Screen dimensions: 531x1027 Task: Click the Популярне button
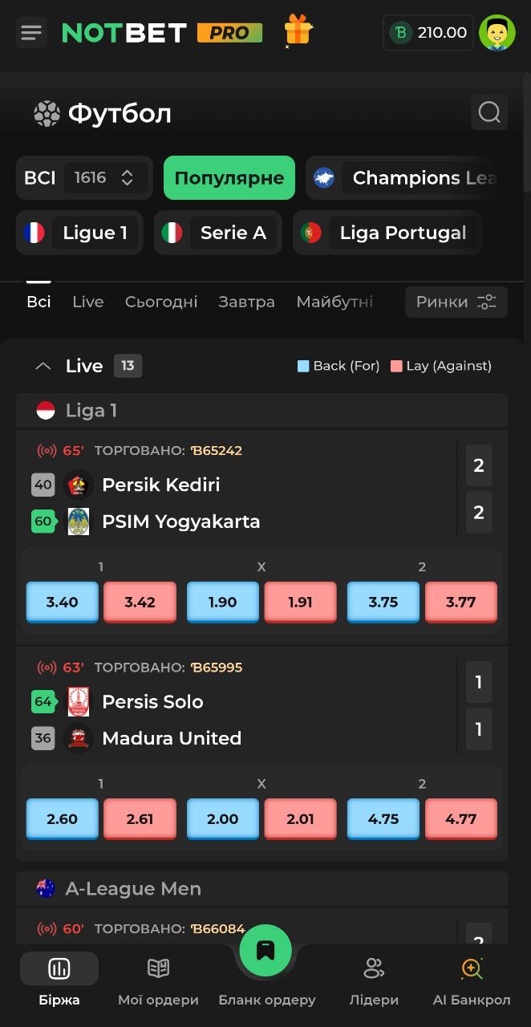click(229, 177)
